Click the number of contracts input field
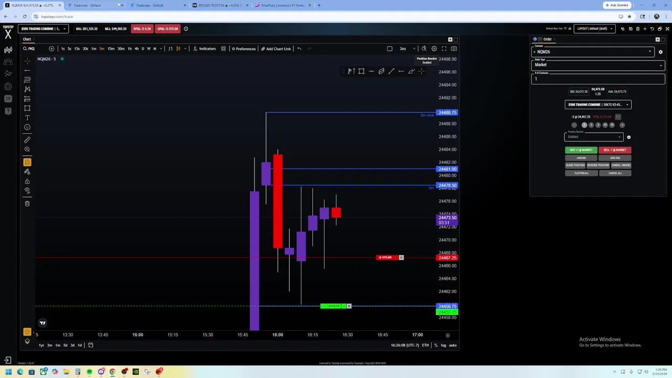Viewport: 672px width, 378px height. tap(598, 79)
